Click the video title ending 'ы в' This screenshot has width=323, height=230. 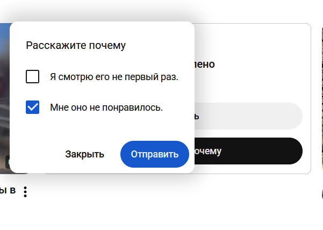pyautogui.click(x=8, y=190)
